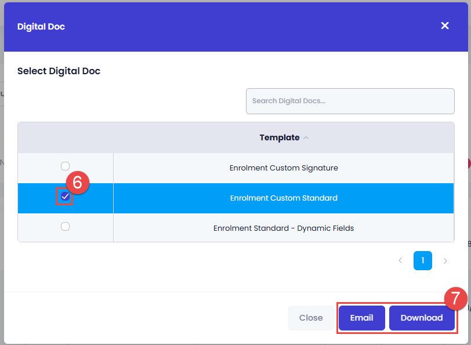Select the Enrolment Custom Signature row name
The height and width of the screenshot is (345, 471).
pos(284,168)
